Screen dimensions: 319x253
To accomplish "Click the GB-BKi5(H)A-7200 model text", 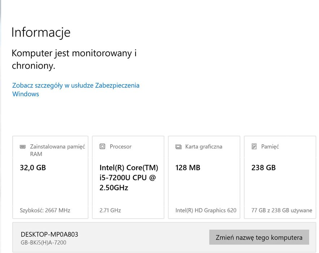I will (x=43, y=243).
